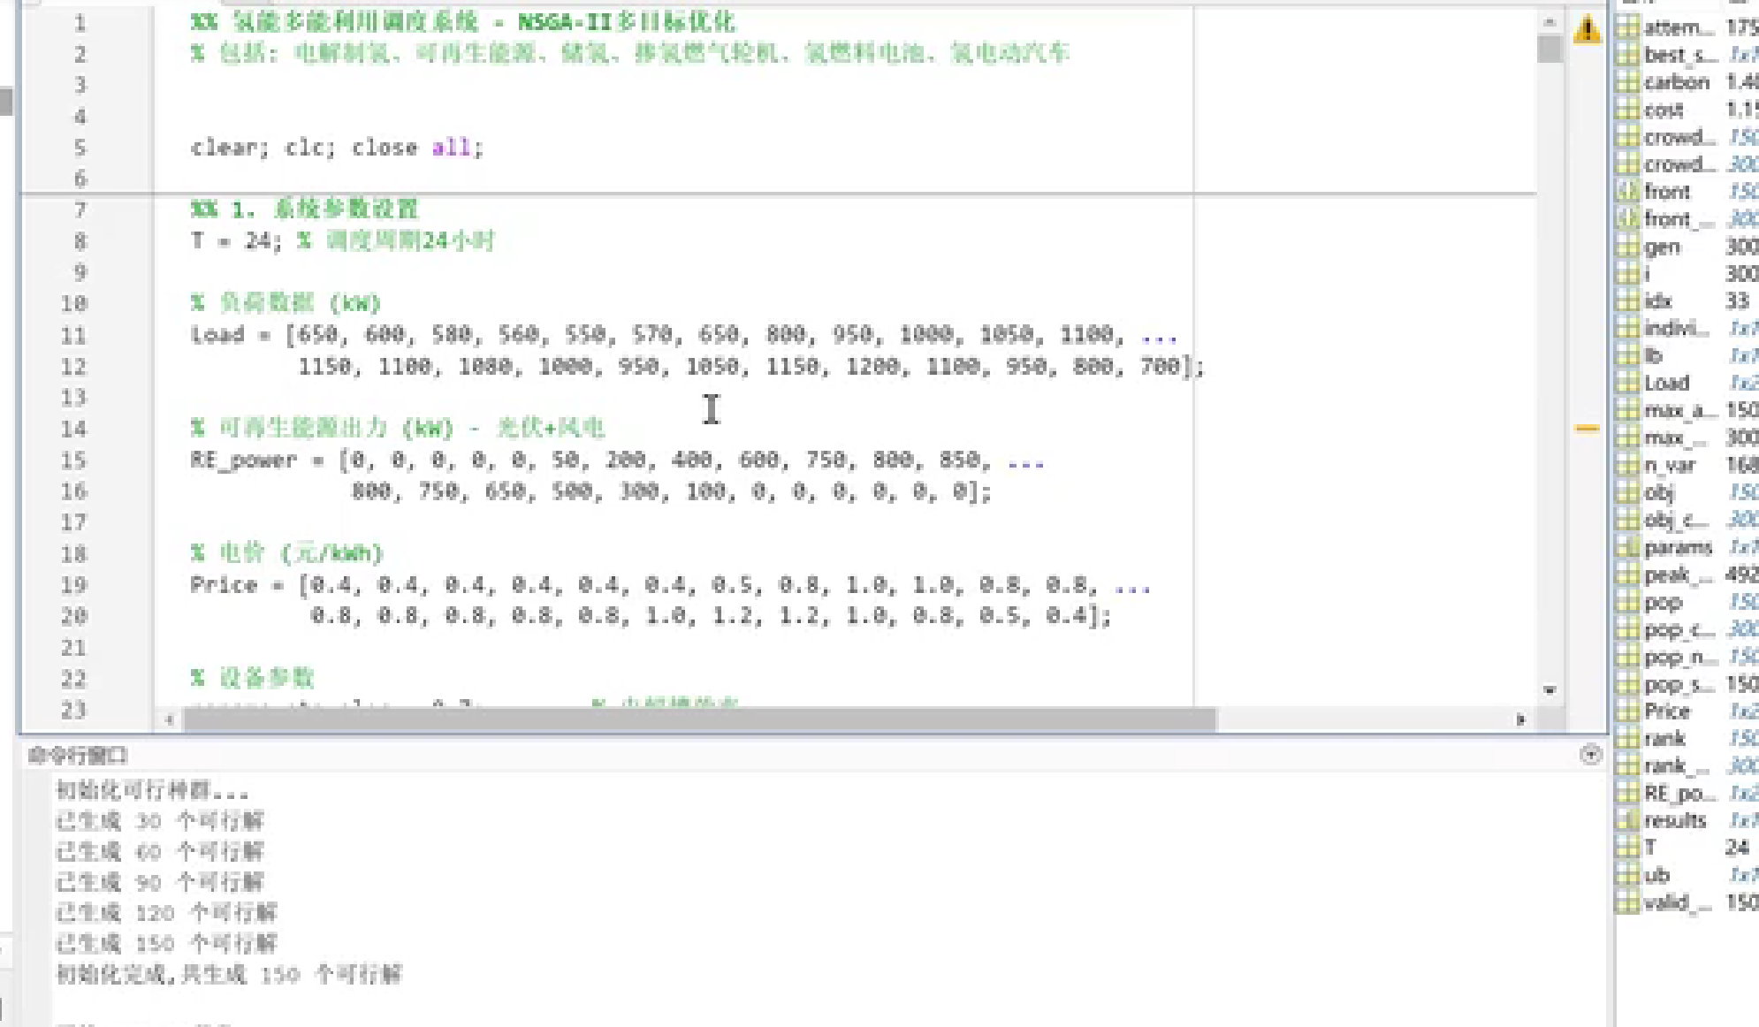Open the Command Window actions dropdown
Image resolution: width=1759 pixels, height=1027 pixels.
(x=1590, y=755)
